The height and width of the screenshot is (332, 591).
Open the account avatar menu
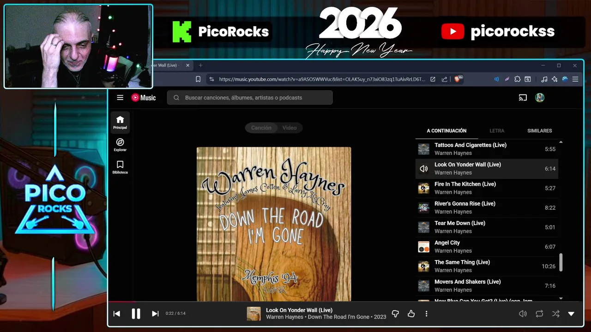tap(539, 97)
